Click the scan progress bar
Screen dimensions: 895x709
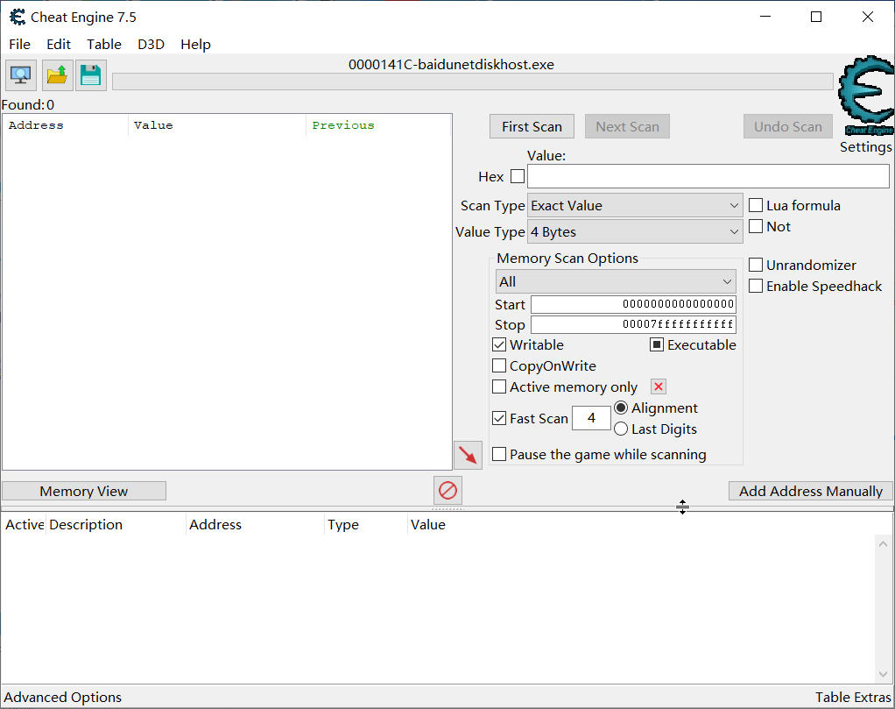point(473,82)
